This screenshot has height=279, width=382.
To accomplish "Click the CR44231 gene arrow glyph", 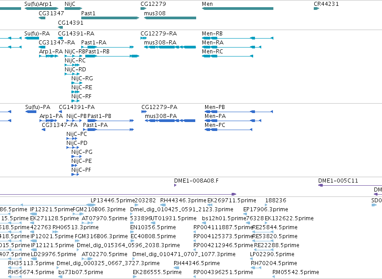I will click(x=316, y=9).
